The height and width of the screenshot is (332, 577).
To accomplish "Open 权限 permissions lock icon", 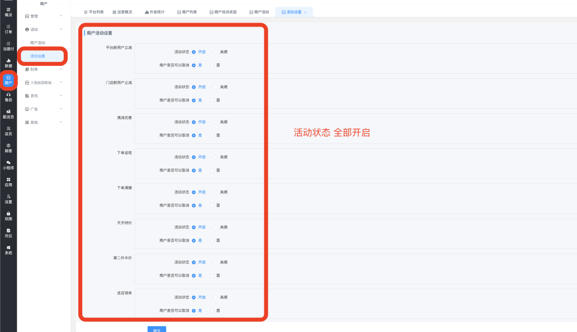I will (8, 215).
